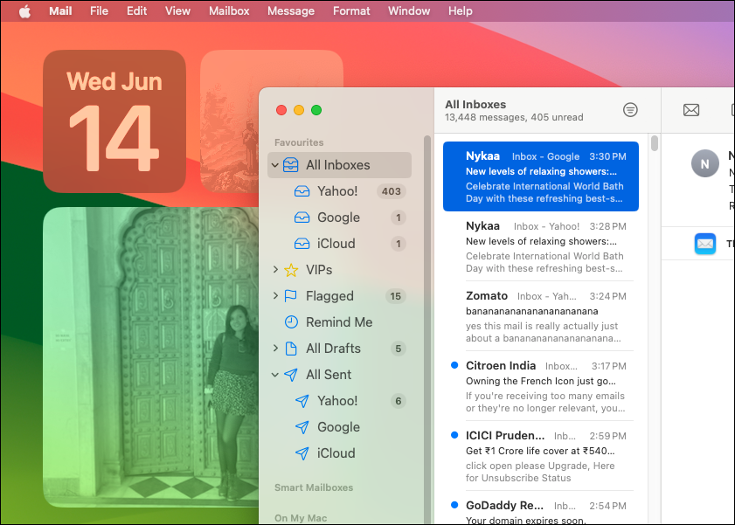Click the iCloud inbox icon
This screenshot has height=525, width=735.
[x=302, y=244]
